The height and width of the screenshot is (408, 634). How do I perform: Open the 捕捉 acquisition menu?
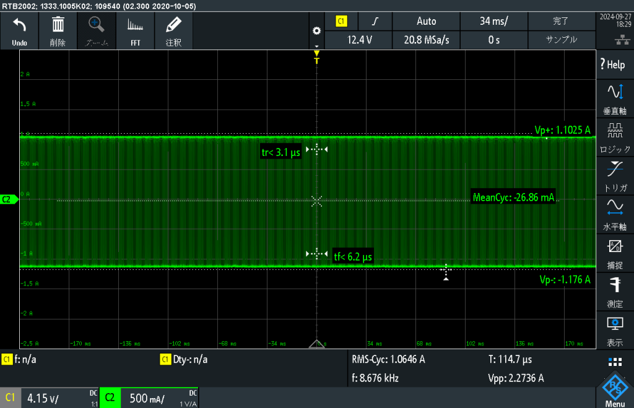pos(615,253)
